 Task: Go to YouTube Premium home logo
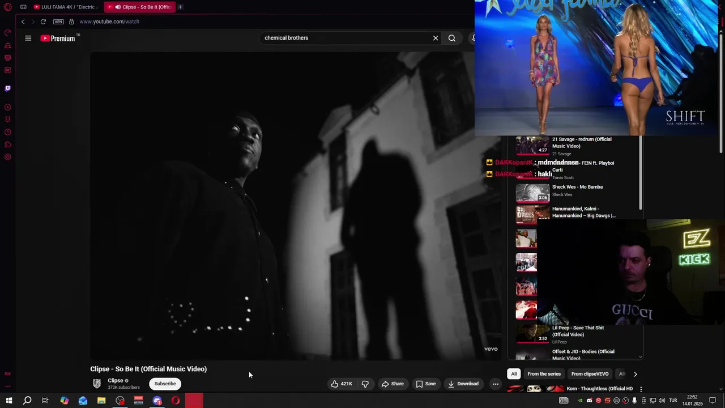click(x=58, y=38)
